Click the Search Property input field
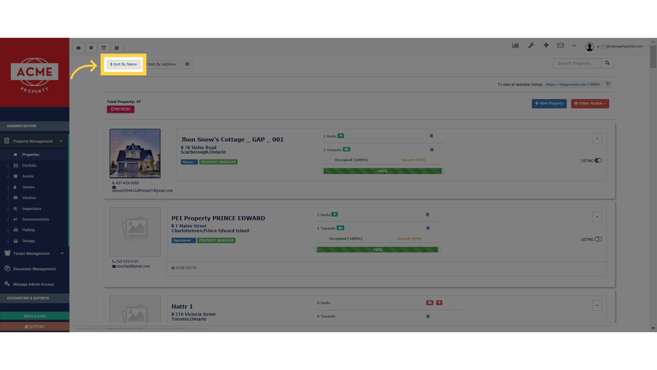This screenshot has width=657, height=370. click(x=577, y=63)
